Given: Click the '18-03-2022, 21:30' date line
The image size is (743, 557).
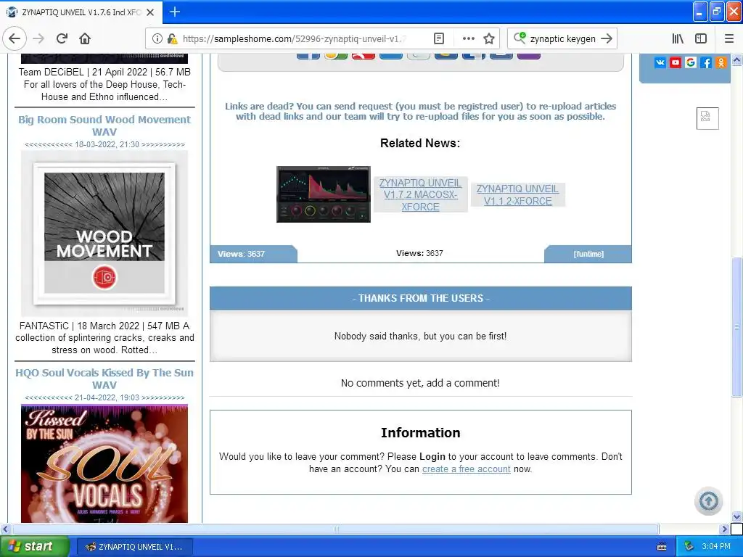Looking at the screenshot, I should click(104, 144).
